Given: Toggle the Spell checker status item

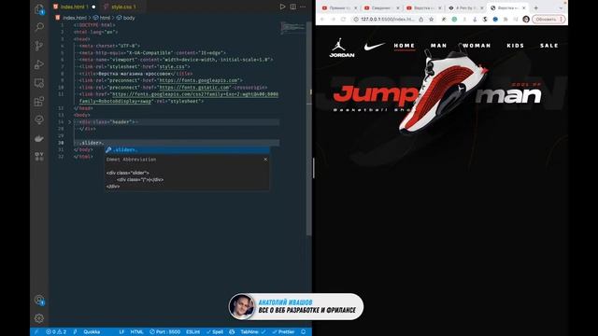Looking at the screenshot, I should point(215,332).
